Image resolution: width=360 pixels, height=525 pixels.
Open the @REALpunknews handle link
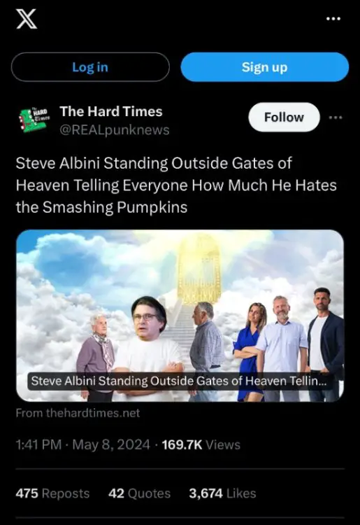tap(115, 129)
